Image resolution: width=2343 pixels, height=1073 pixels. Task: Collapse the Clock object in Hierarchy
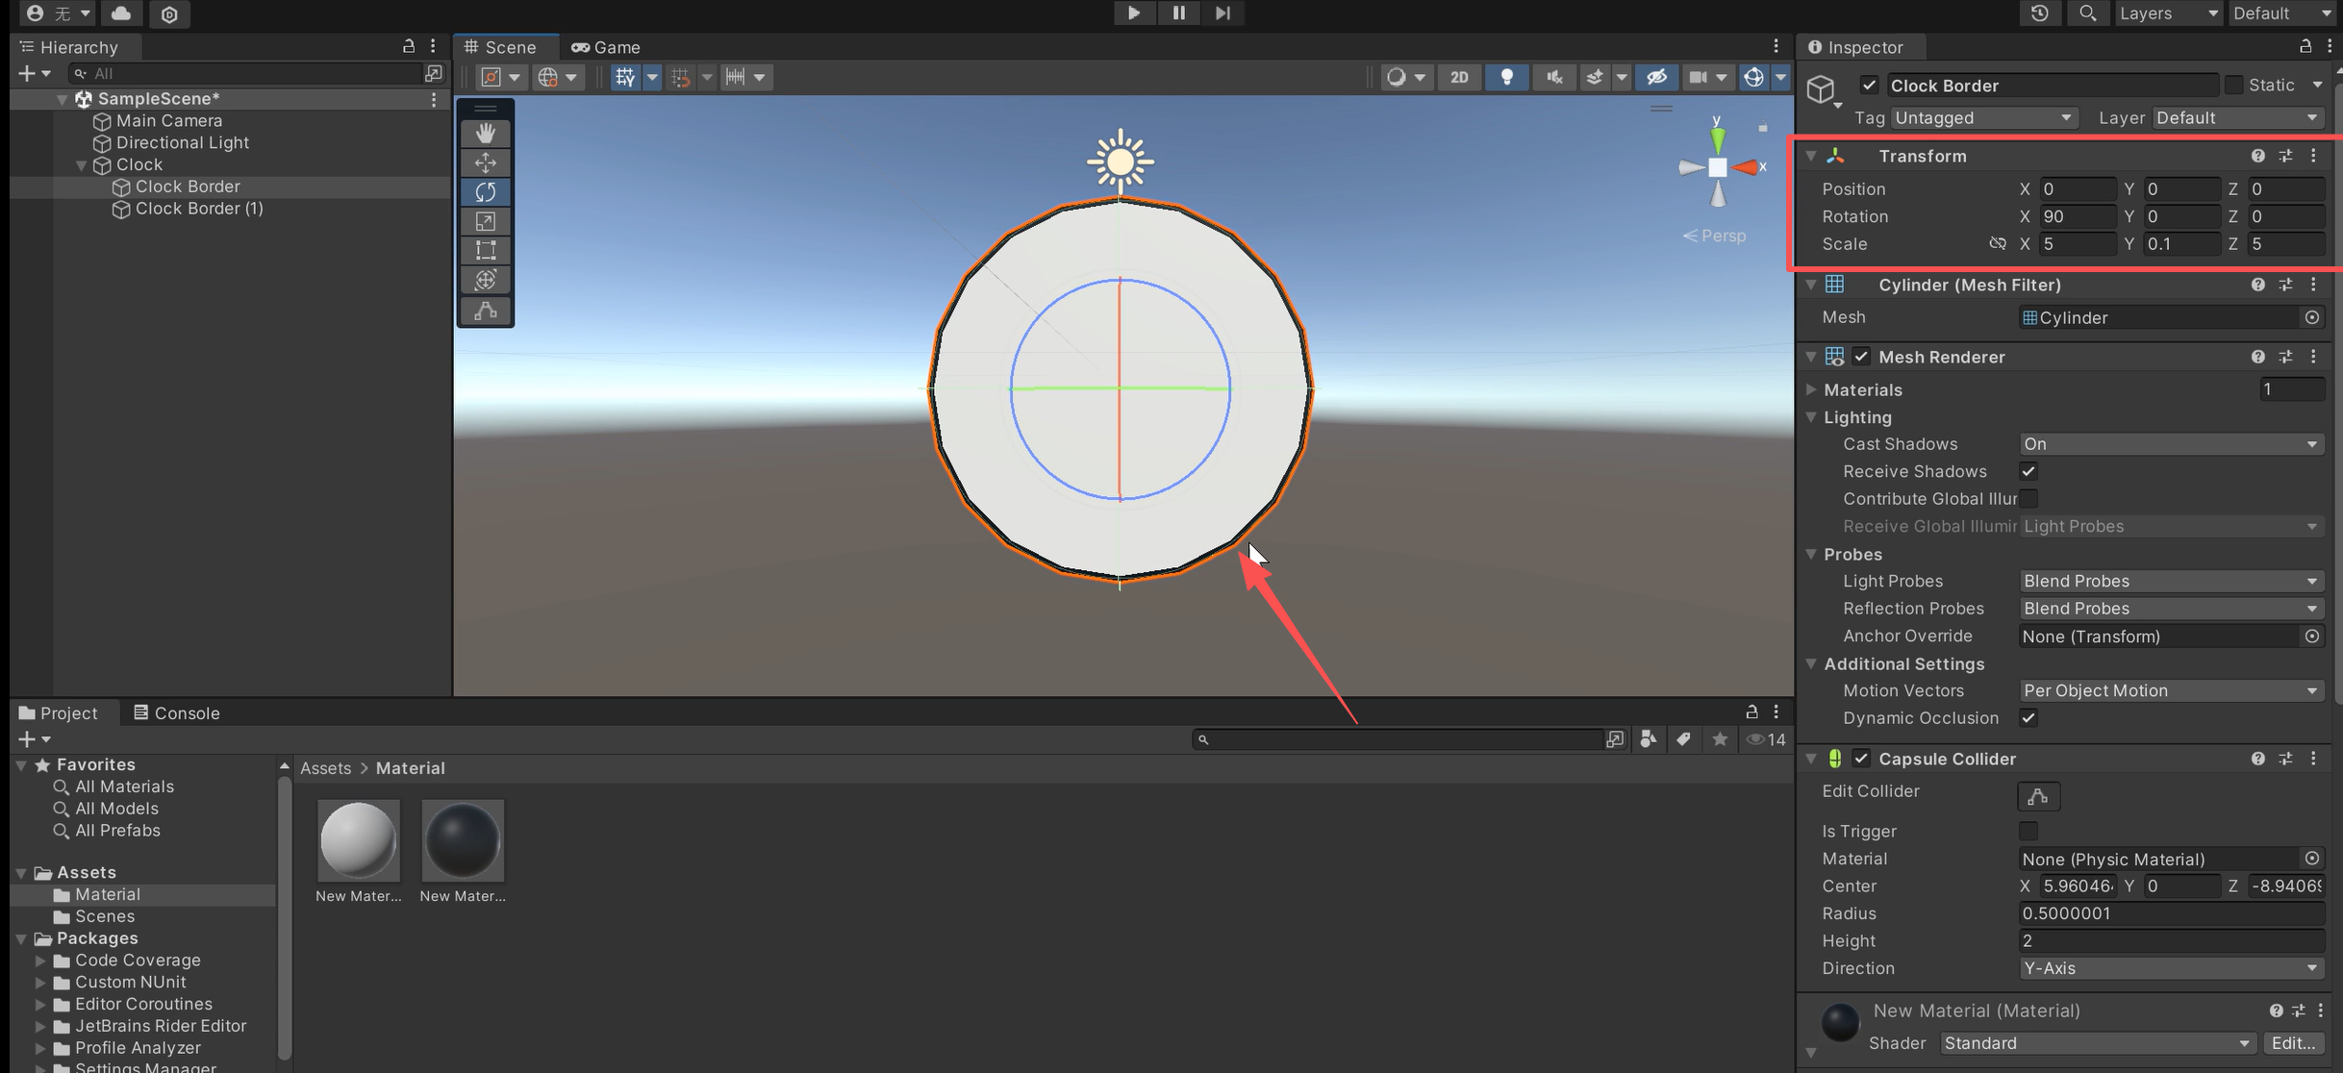(x=81, y=165)
